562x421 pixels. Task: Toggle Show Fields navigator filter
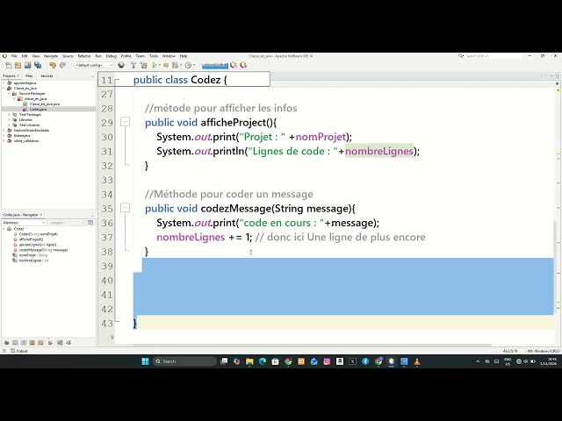coord(15,343)
